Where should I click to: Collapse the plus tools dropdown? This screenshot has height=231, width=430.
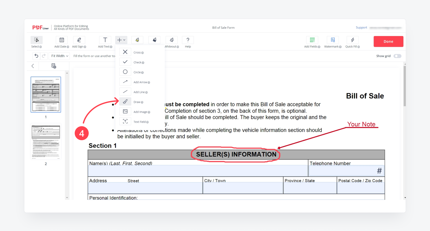point(121,40)
